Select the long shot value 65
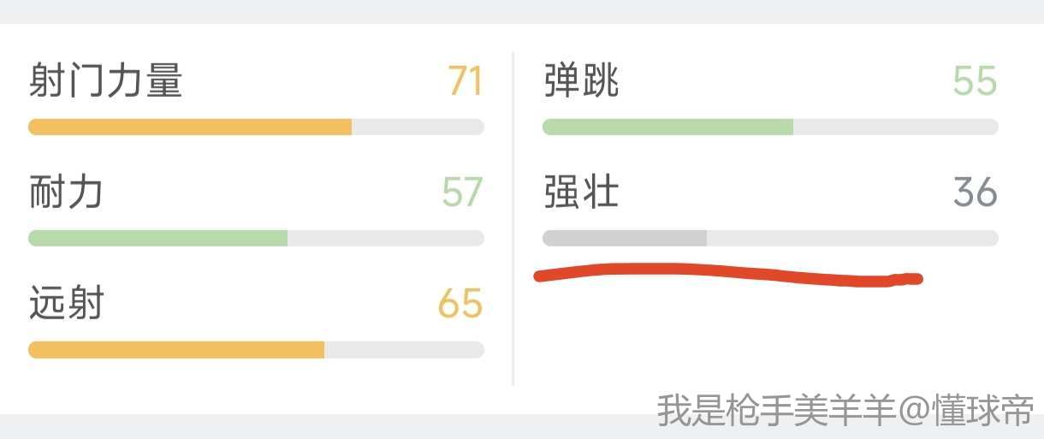The image size is (1044, 439). point(460,304)
